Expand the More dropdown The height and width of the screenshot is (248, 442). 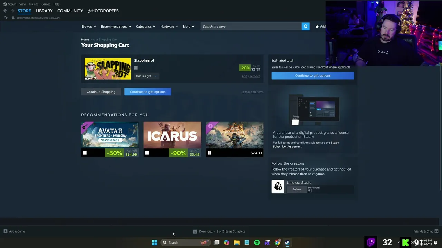(x=189, y=27)
